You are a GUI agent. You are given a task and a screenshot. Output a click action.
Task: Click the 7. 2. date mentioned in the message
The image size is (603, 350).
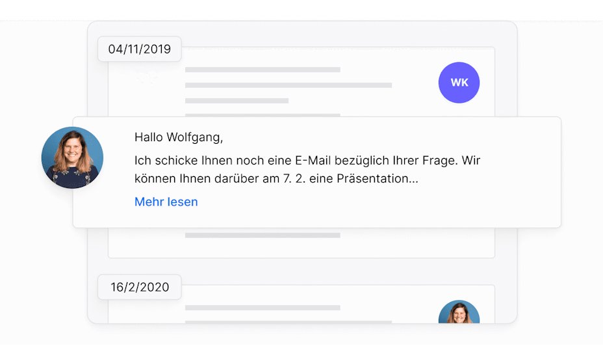click(x=294, y=178)
